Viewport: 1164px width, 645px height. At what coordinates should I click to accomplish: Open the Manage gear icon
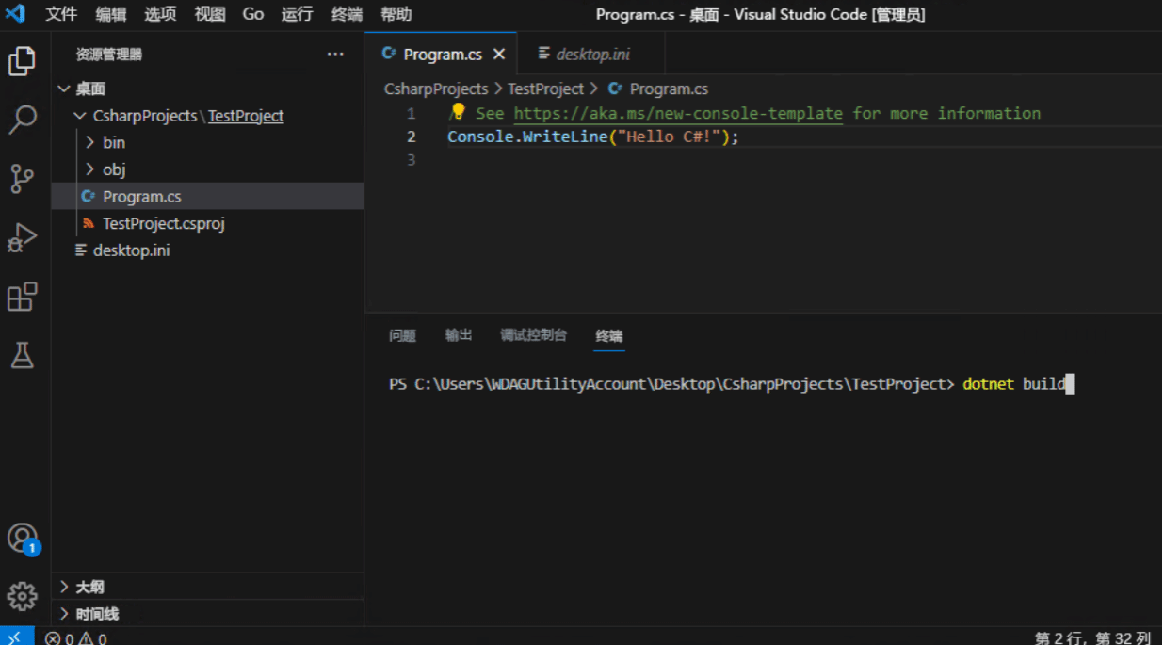[x=22, y=596]
